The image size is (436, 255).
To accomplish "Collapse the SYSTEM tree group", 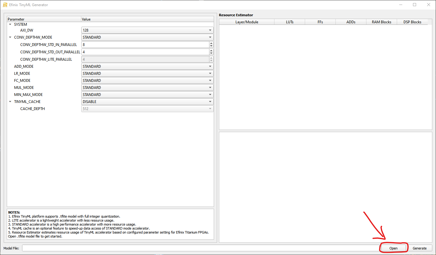I will pyautogui.click(x=10, y=25).
